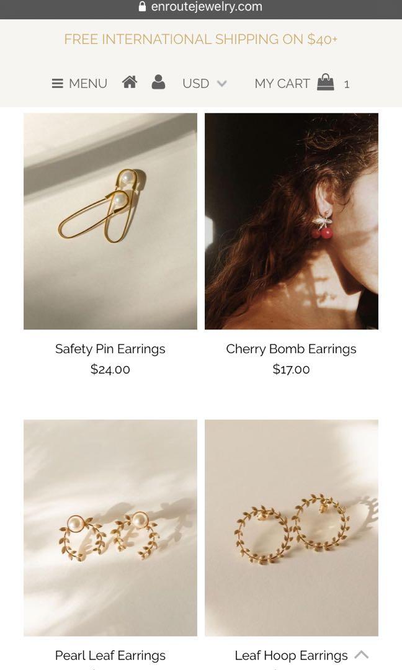Go to the home page icon
The image size is (402, 670).
pos(130,82)
